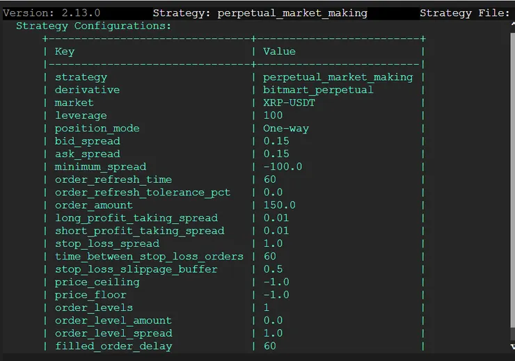Click the scrollbar down arrow
This screenshot has height=361, width=515.
pos(512,346)
